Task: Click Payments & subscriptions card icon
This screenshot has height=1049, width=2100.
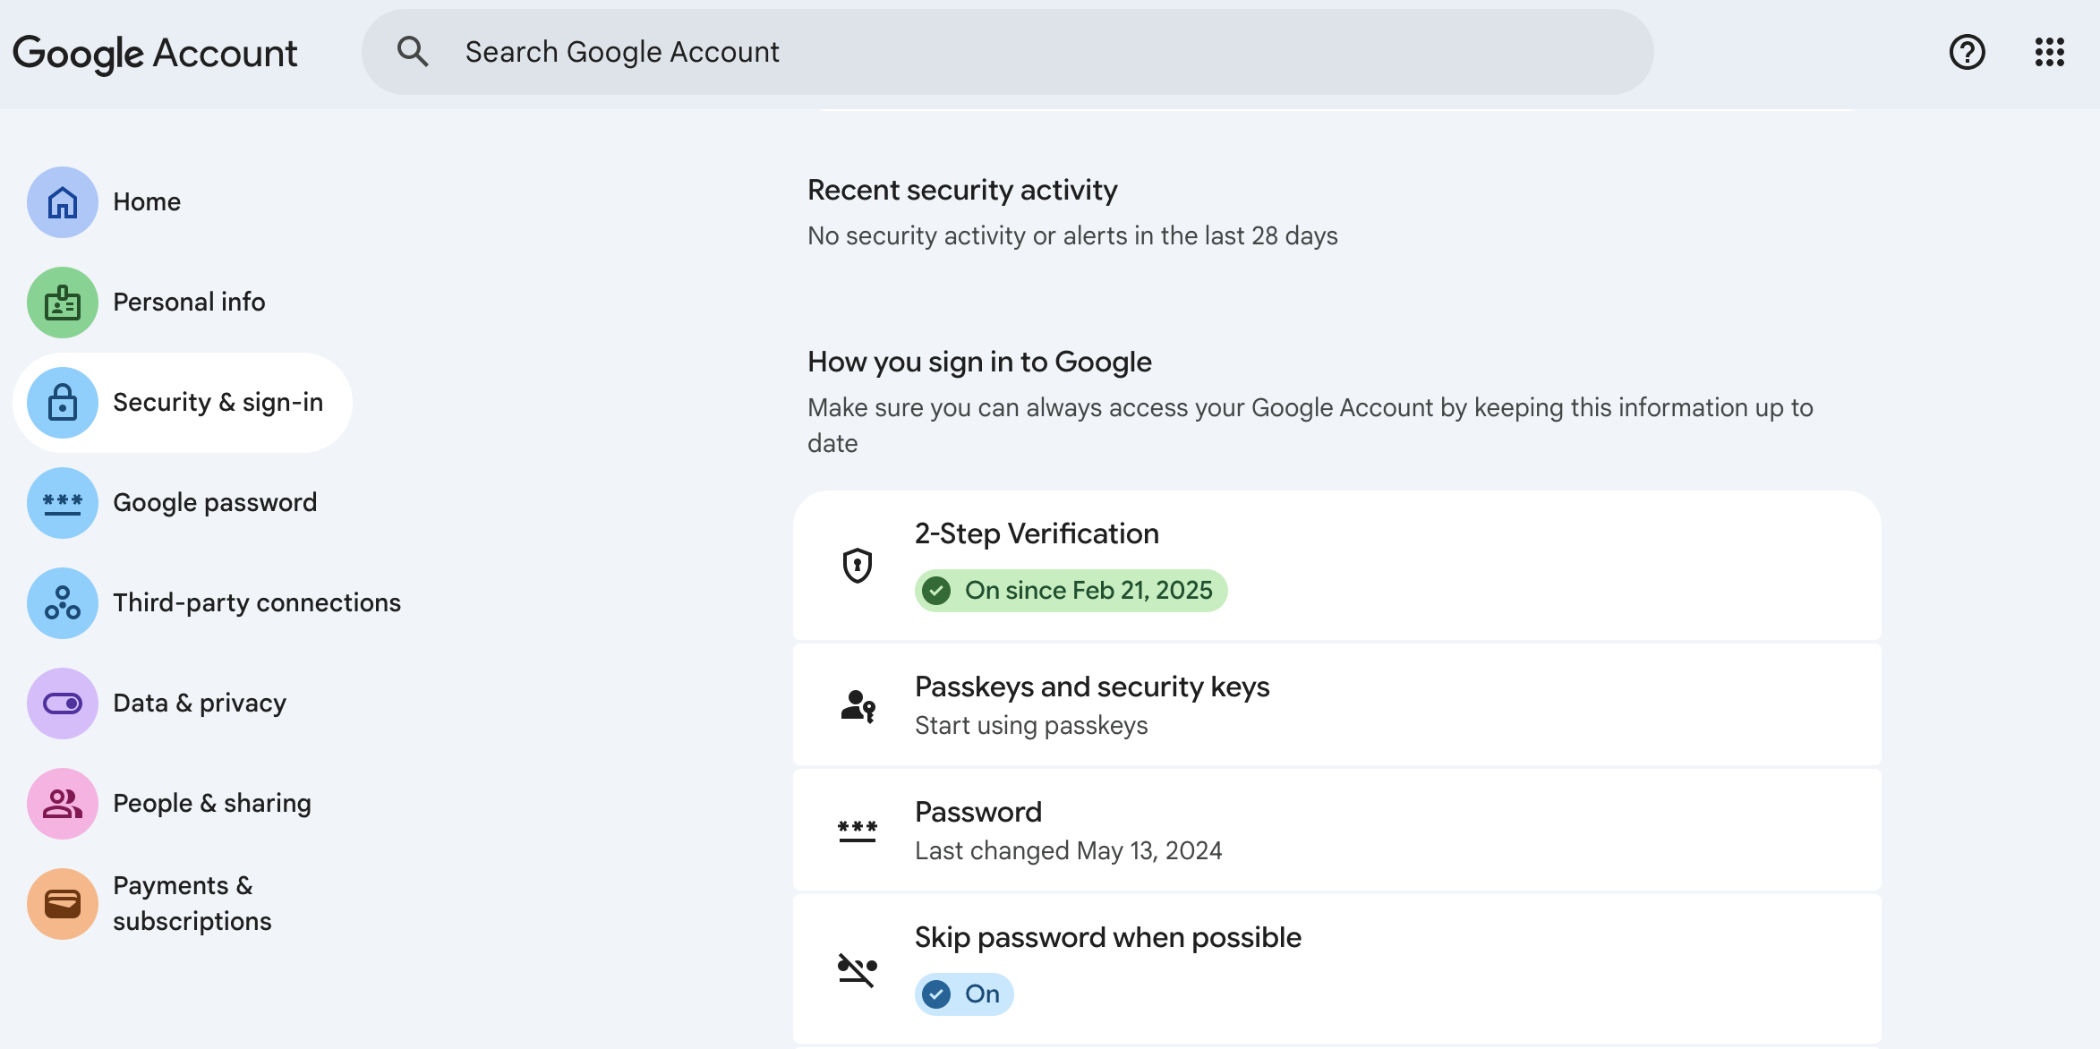Action: 62,904
